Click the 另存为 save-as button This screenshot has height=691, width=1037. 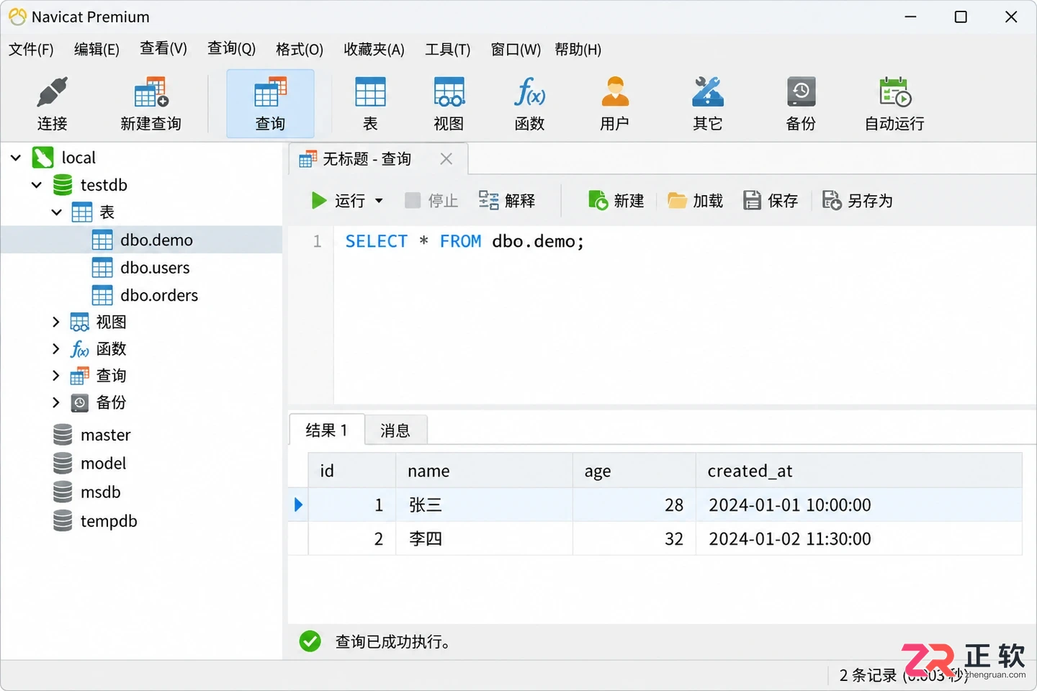pos(857,201)
